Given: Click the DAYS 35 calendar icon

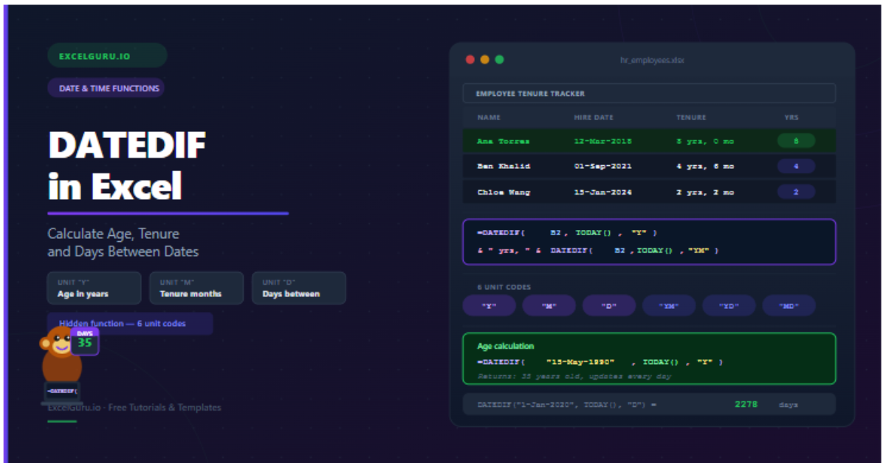Looking at the screenshot, I should point(85,342).
